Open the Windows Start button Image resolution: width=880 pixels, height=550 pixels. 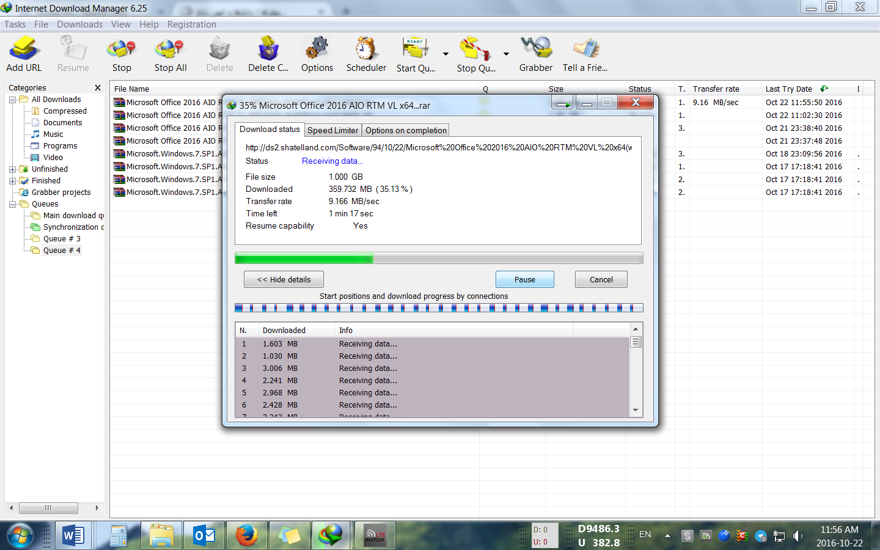coord(20,536)
